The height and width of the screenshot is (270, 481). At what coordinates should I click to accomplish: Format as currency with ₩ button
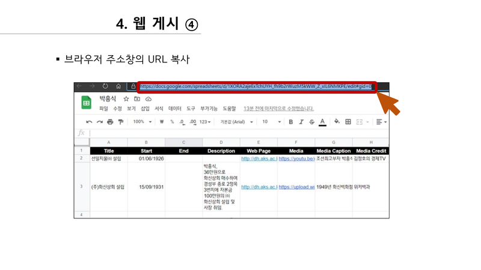click(162, 122)
